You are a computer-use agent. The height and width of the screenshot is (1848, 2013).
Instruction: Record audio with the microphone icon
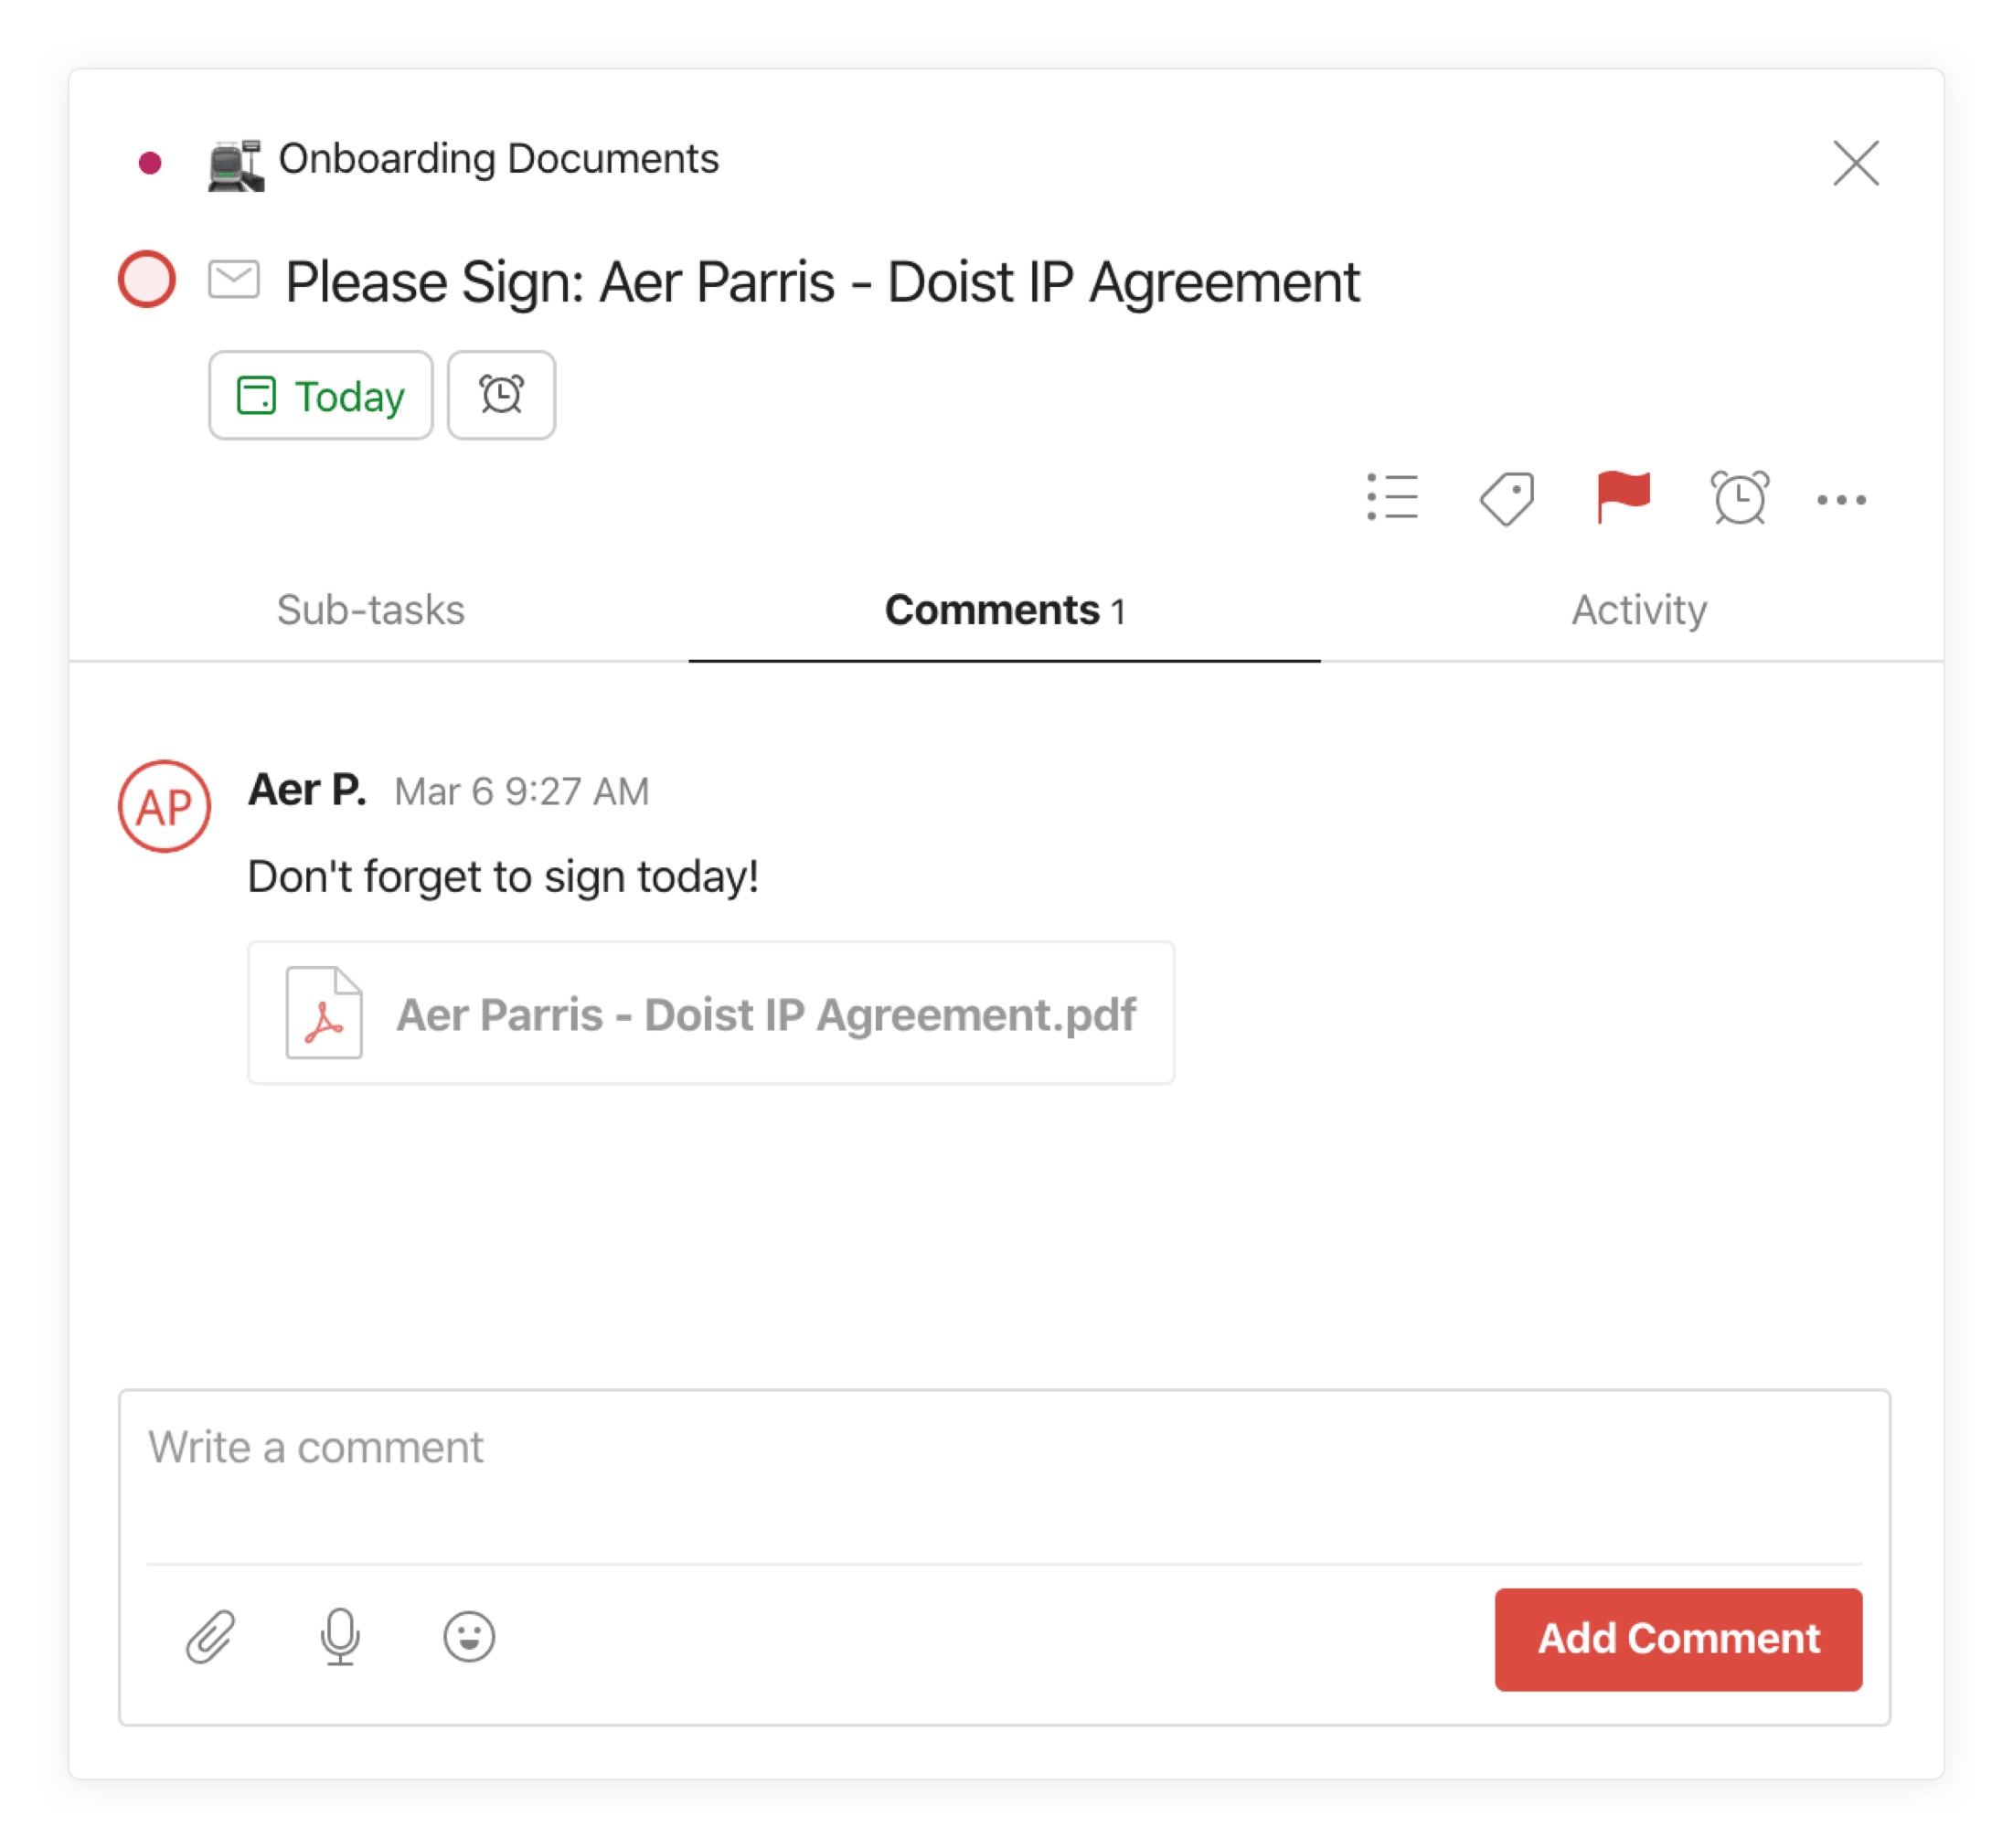pos(340,1637)
